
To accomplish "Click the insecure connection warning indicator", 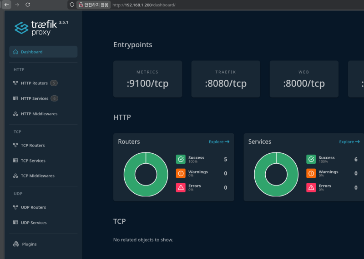I will click(x=93, y=5).
